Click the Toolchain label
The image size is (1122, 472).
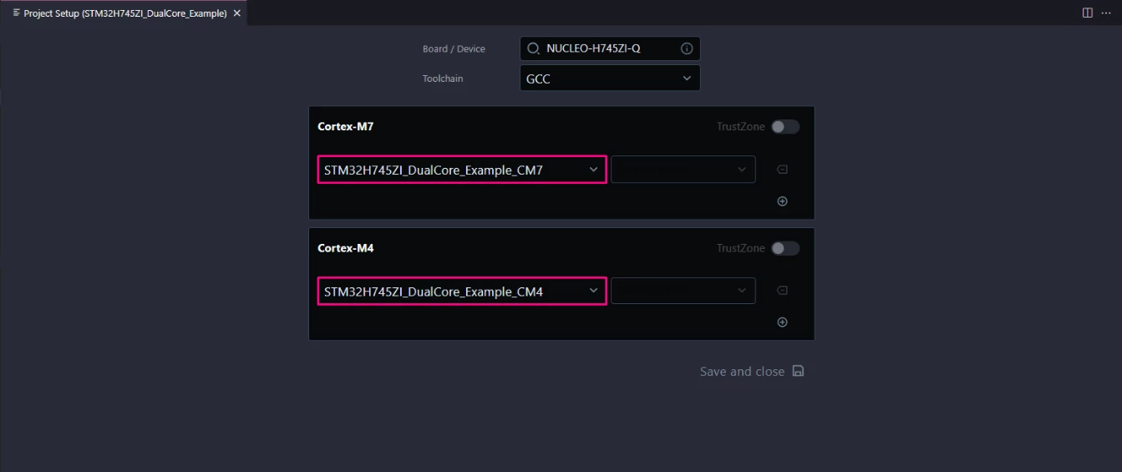point(443,79)
